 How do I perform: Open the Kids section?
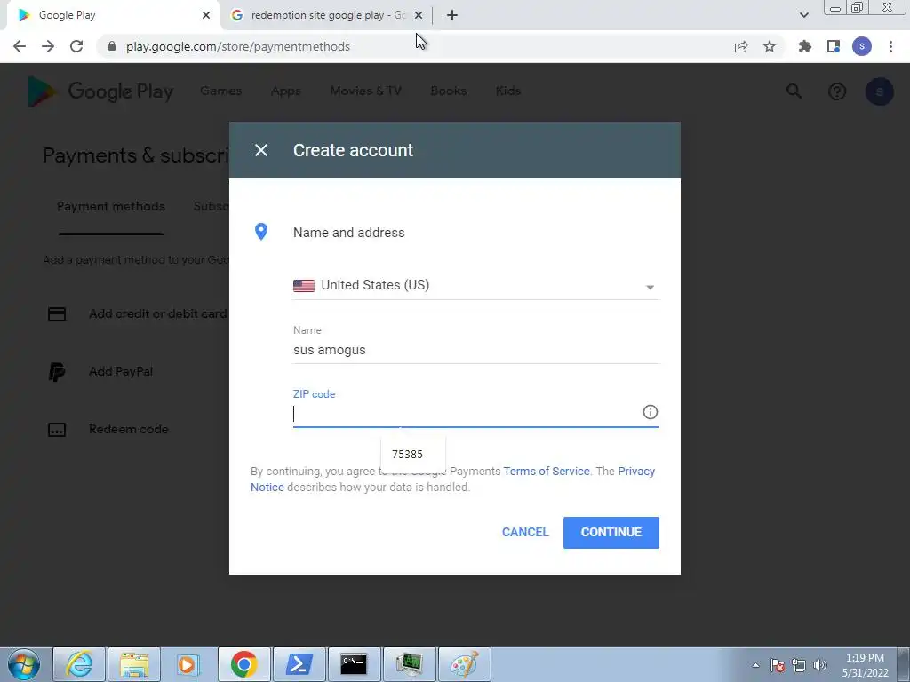coord(507,91)
